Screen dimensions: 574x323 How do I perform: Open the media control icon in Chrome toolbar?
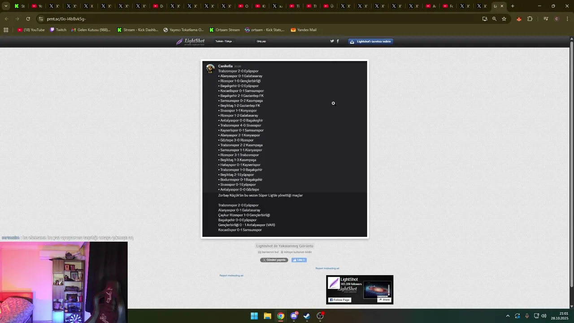click(546, 19)
